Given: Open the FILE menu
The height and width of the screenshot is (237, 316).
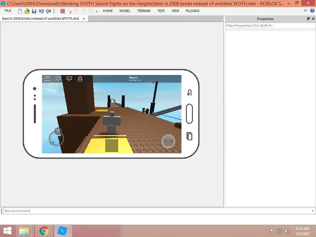Looking at the screenshot, I should click(x=8, y=11).
